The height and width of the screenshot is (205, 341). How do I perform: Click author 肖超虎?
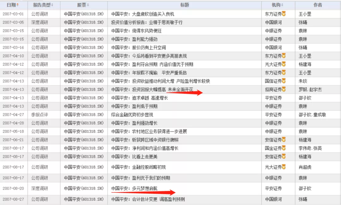coord(305,167)
